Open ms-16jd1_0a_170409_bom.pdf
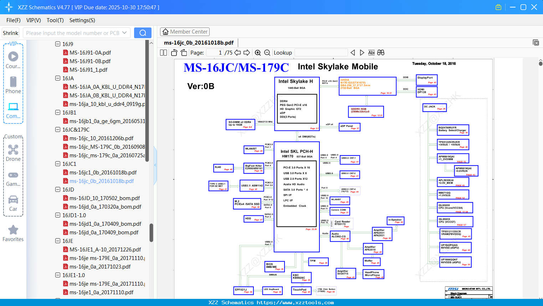543x306 pixels. [106, 224]
